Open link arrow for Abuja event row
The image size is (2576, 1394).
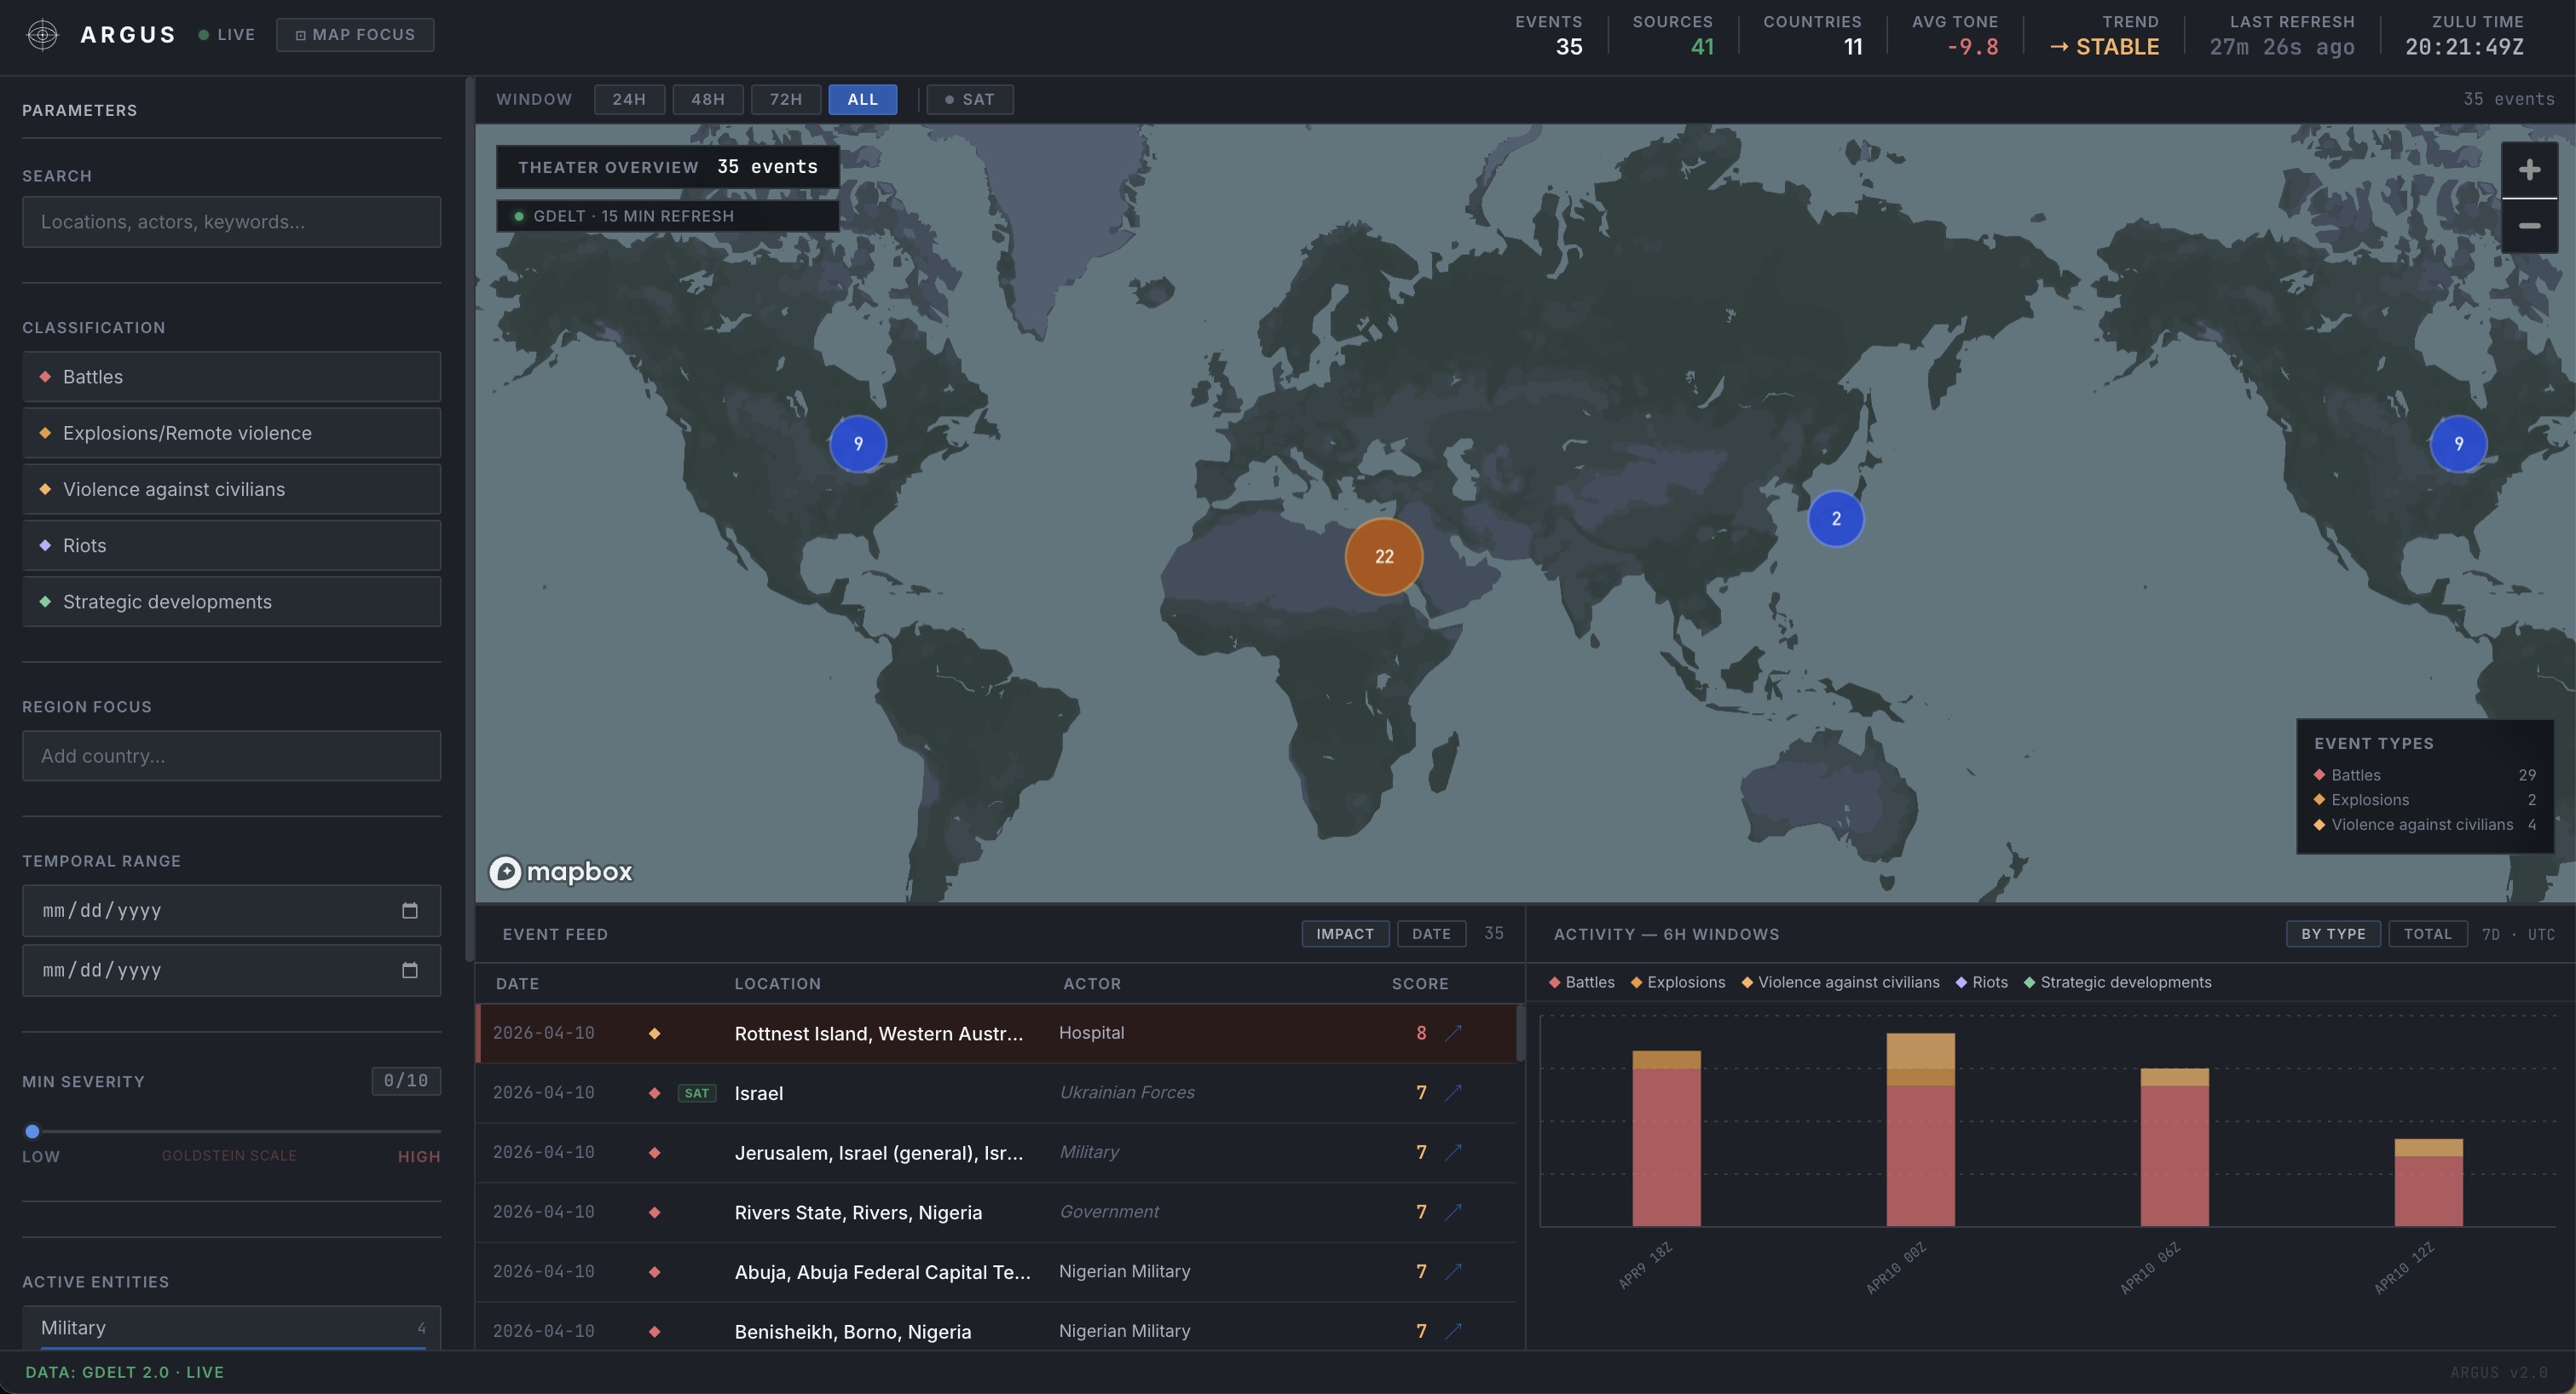pos(1453,1272)
